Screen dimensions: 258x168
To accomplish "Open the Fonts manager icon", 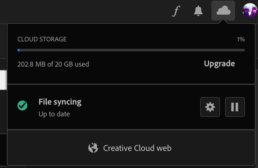I will (176, 11).
